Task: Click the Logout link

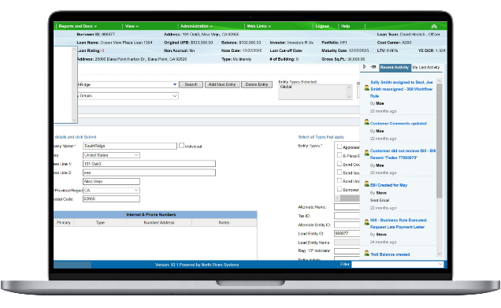Action: point(322,26)
